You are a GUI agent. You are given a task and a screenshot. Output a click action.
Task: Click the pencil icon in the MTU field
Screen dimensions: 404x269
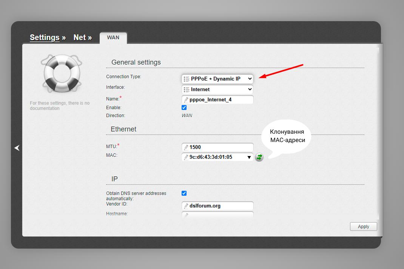point(187,147)
